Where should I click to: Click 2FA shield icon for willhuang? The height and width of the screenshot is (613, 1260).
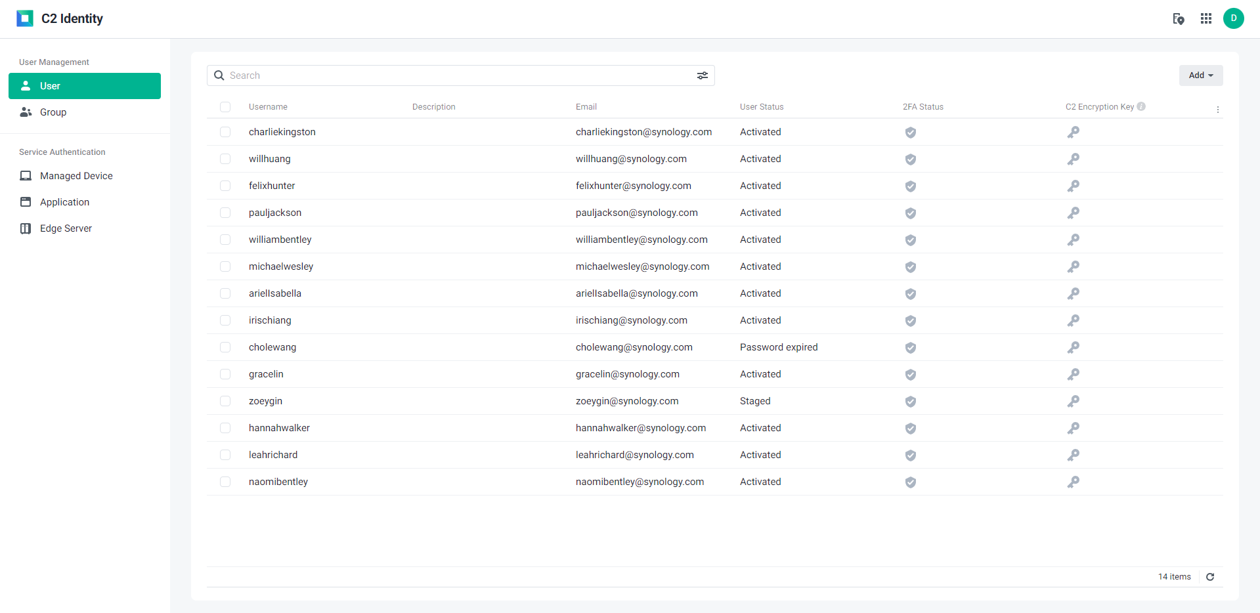click(911, 159)
